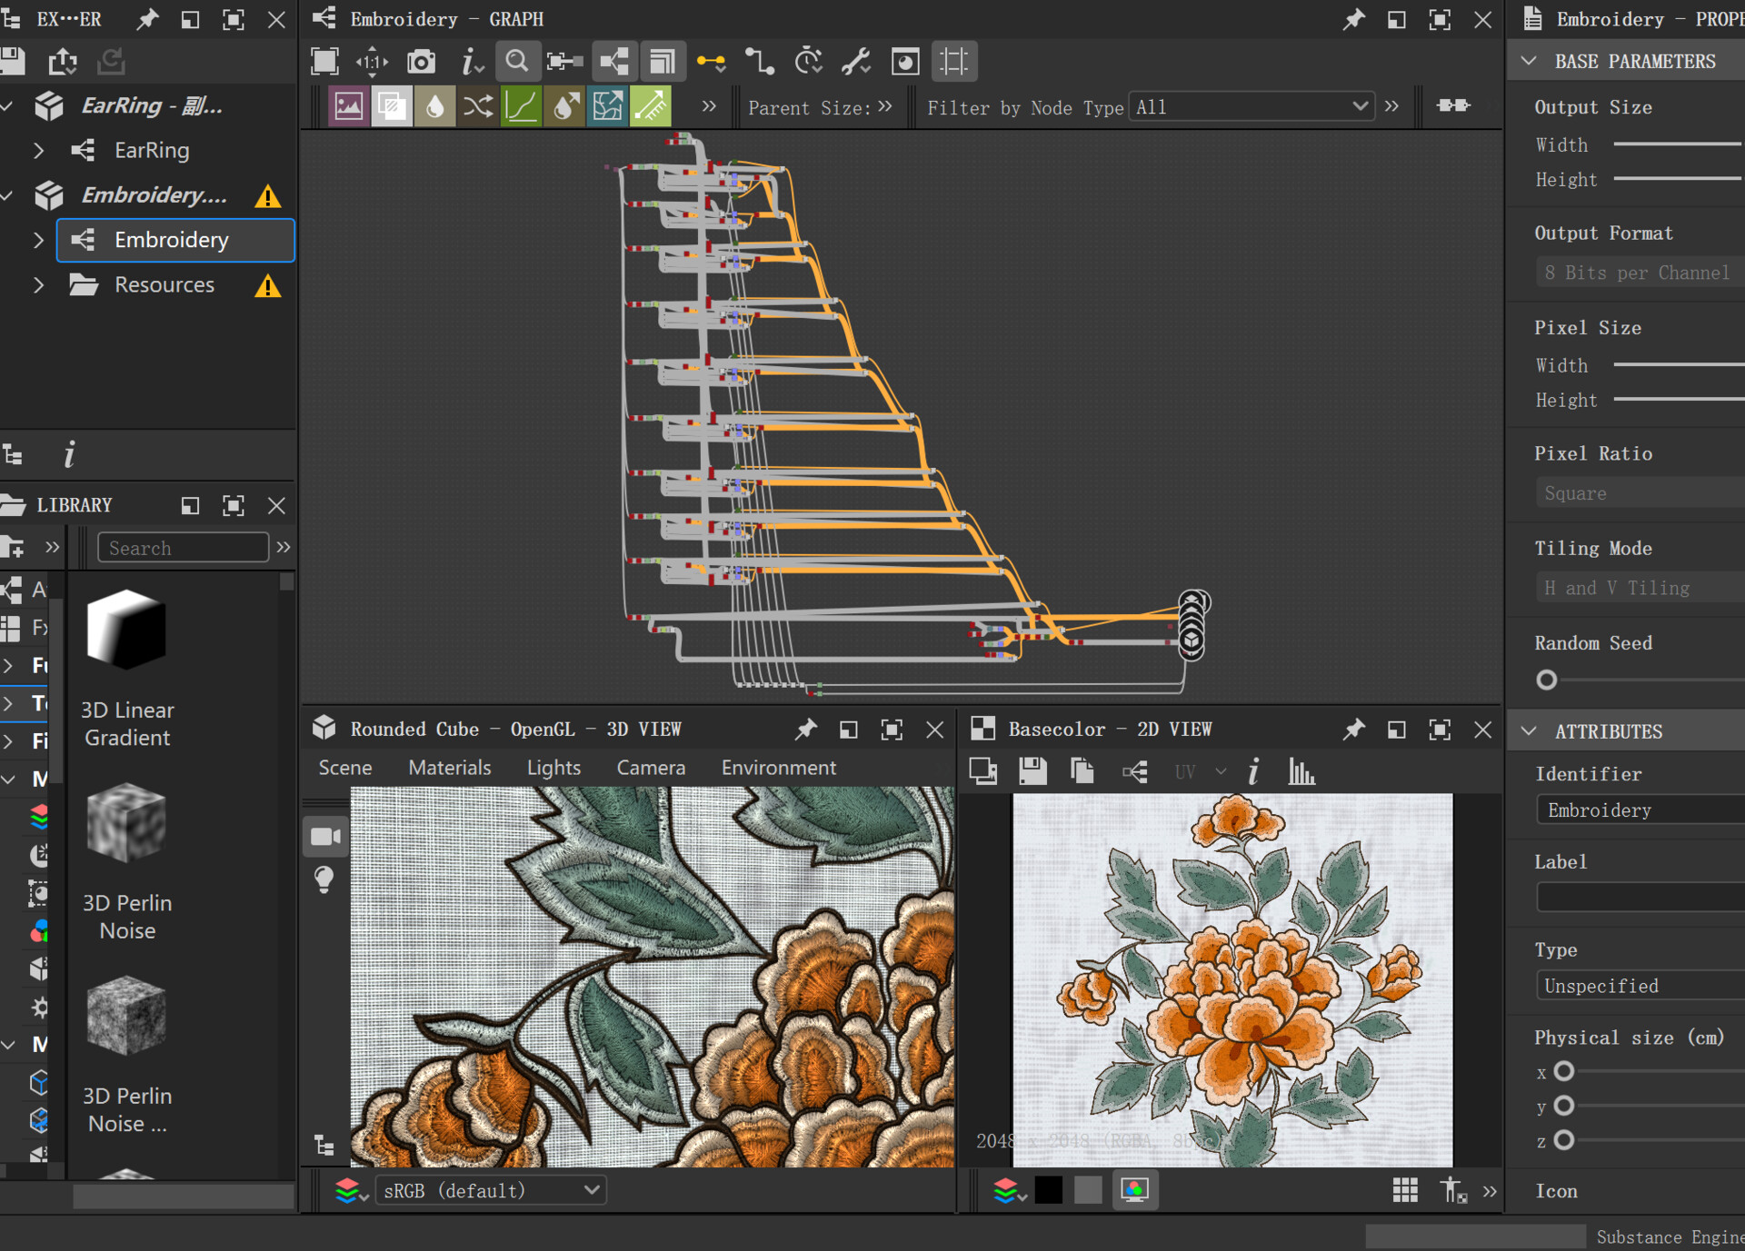Add a Curve node from toolbar
This screenshot has height=1251, width=1745.
521,107
